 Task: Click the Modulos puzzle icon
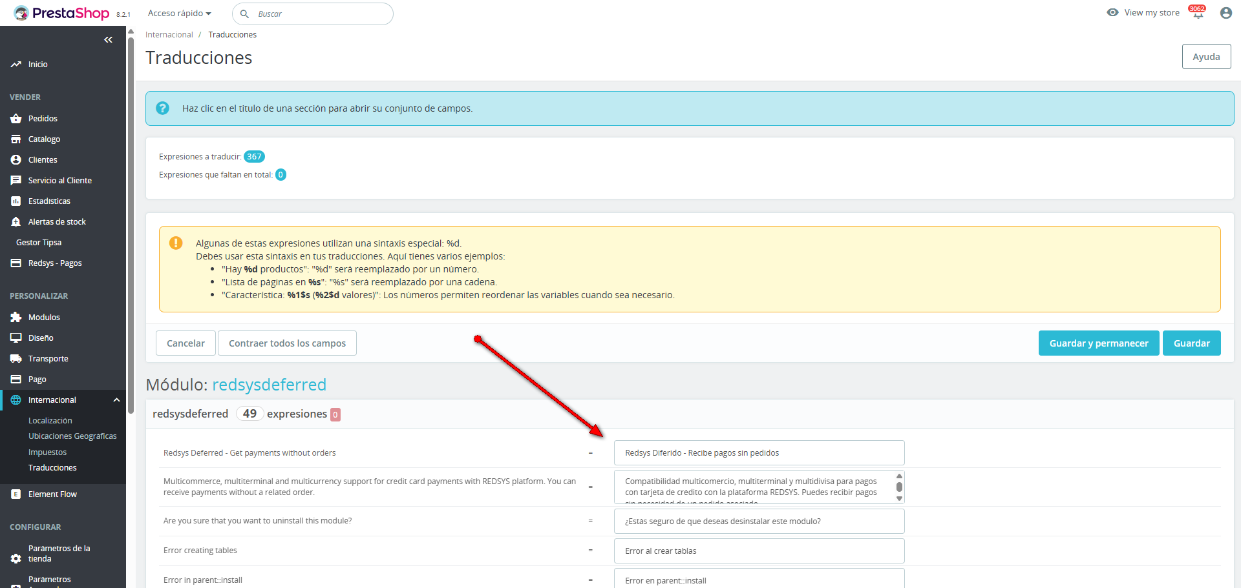click(x=16, y=318)
